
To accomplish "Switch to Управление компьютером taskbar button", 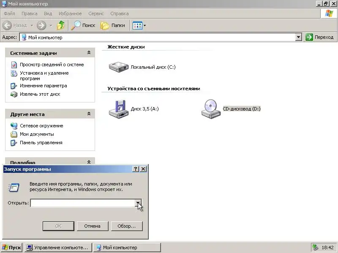I will 58,248.
